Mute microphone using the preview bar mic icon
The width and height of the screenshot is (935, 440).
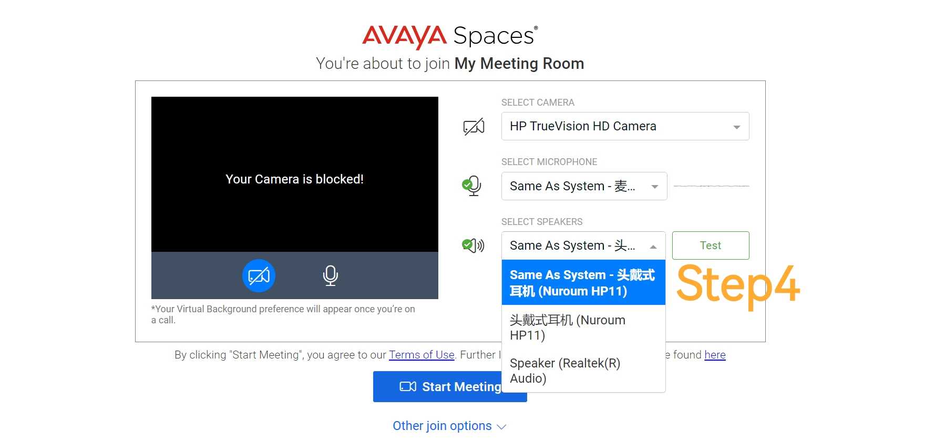[x=330, y=275]
